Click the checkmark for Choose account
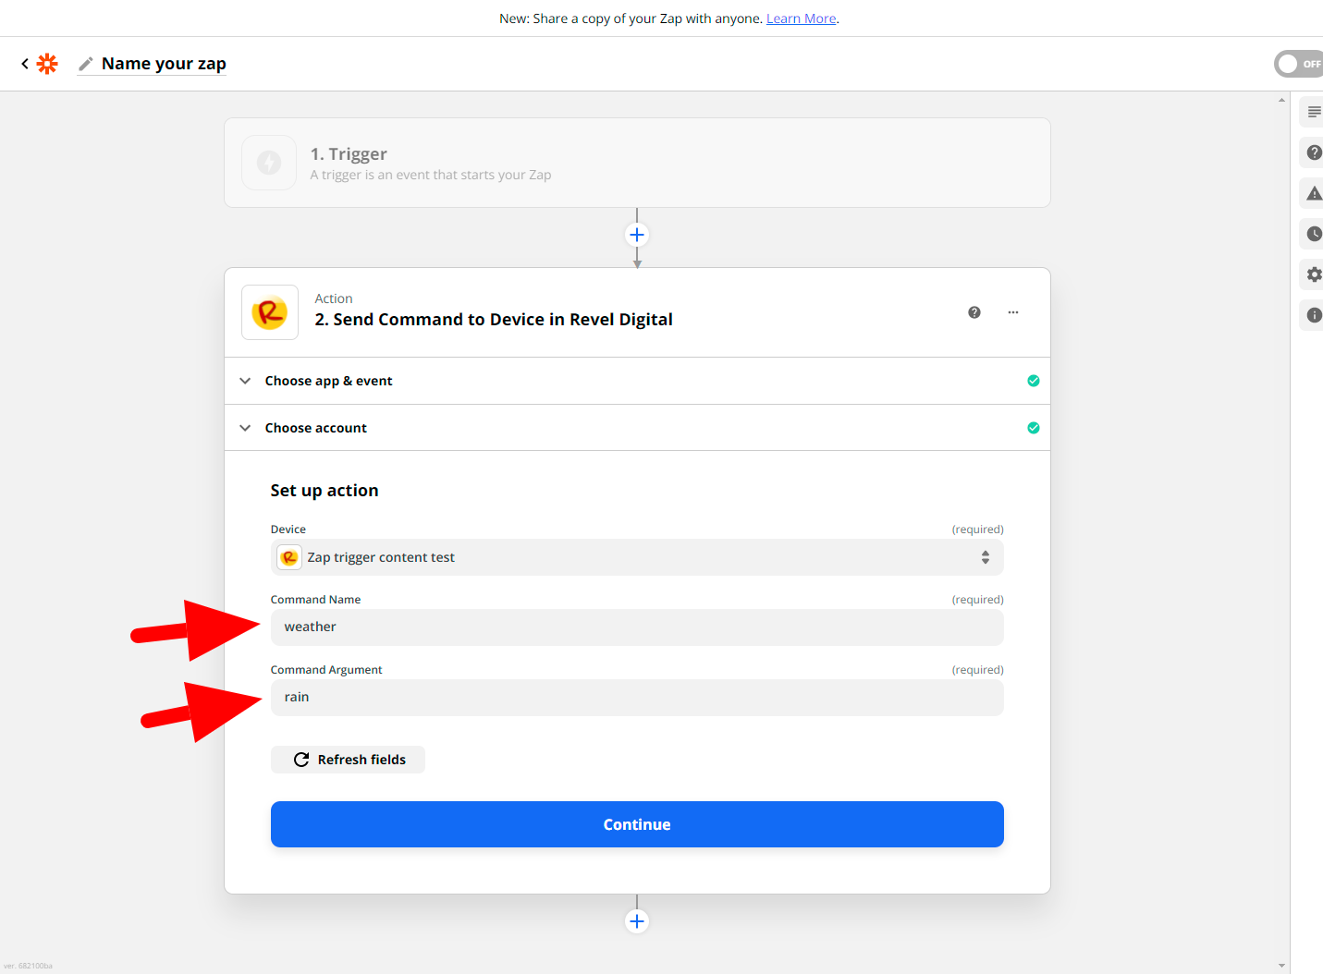Screen dimensions: 1323x974 (1034, 428)
